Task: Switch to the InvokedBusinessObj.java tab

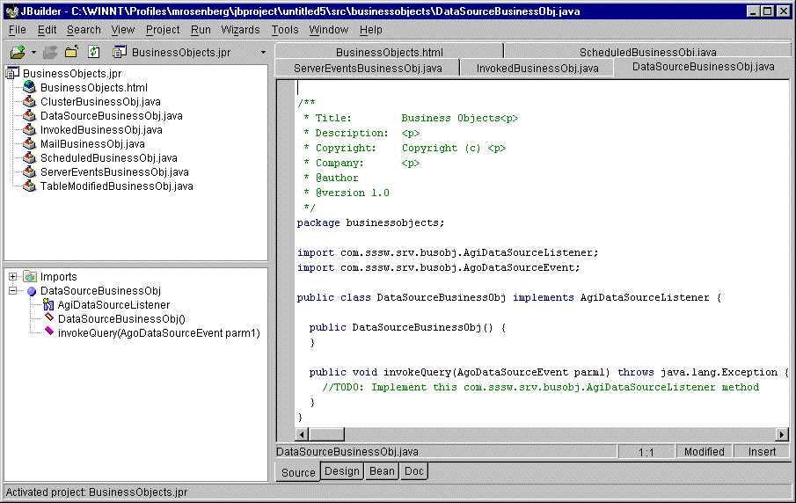Action: click(x=537, y=68)
